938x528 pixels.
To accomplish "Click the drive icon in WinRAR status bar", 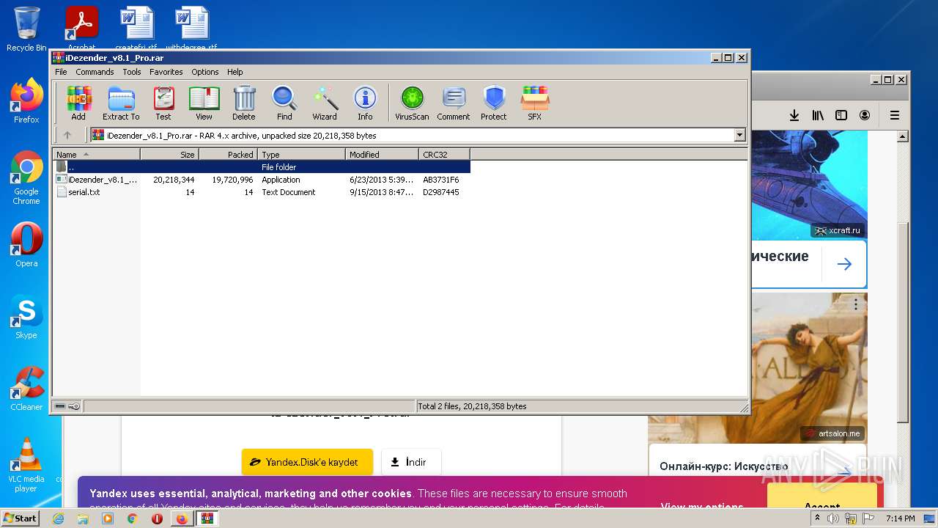I will pos(60,406).
